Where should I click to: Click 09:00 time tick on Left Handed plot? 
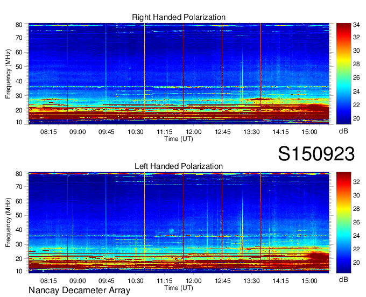pyautogui.click(x=78, y=281)
